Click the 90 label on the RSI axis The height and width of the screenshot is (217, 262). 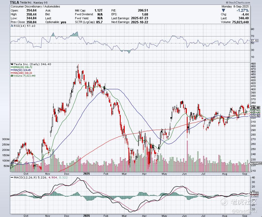click(x=252, y=29)
